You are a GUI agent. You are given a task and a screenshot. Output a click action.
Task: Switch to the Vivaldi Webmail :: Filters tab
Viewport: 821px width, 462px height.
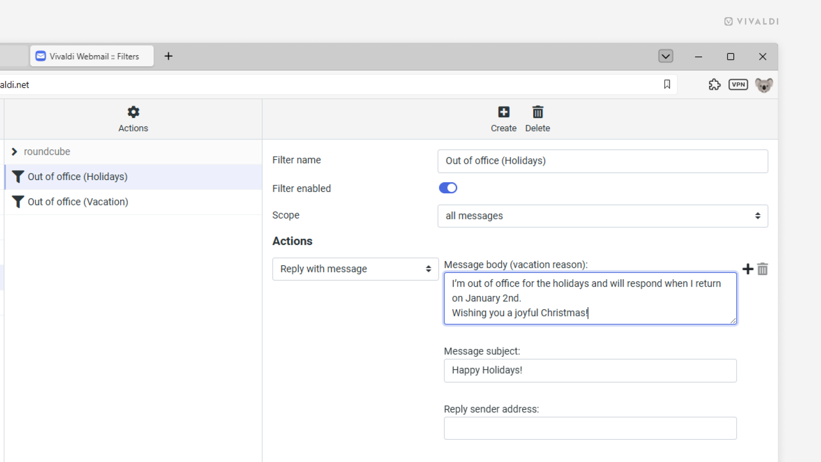point(91,56)
